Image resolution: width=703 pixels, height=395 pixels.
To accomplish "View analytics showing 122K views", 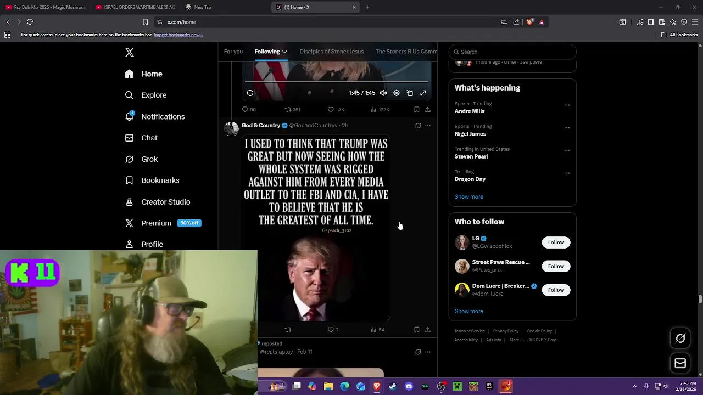I will (x=380, y=110).
